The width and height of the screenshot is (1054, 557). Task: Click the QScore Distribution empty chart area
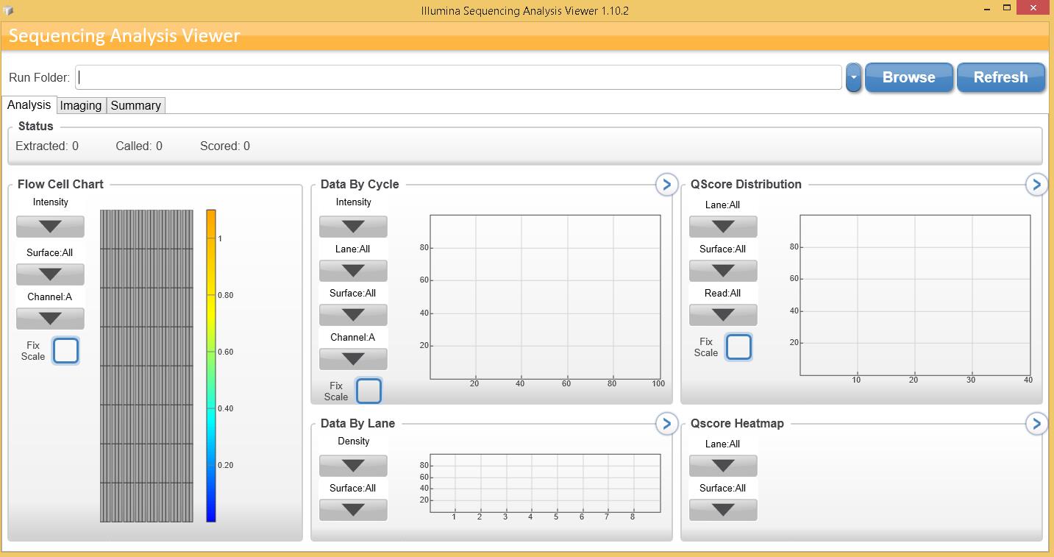tap(916, 294)
